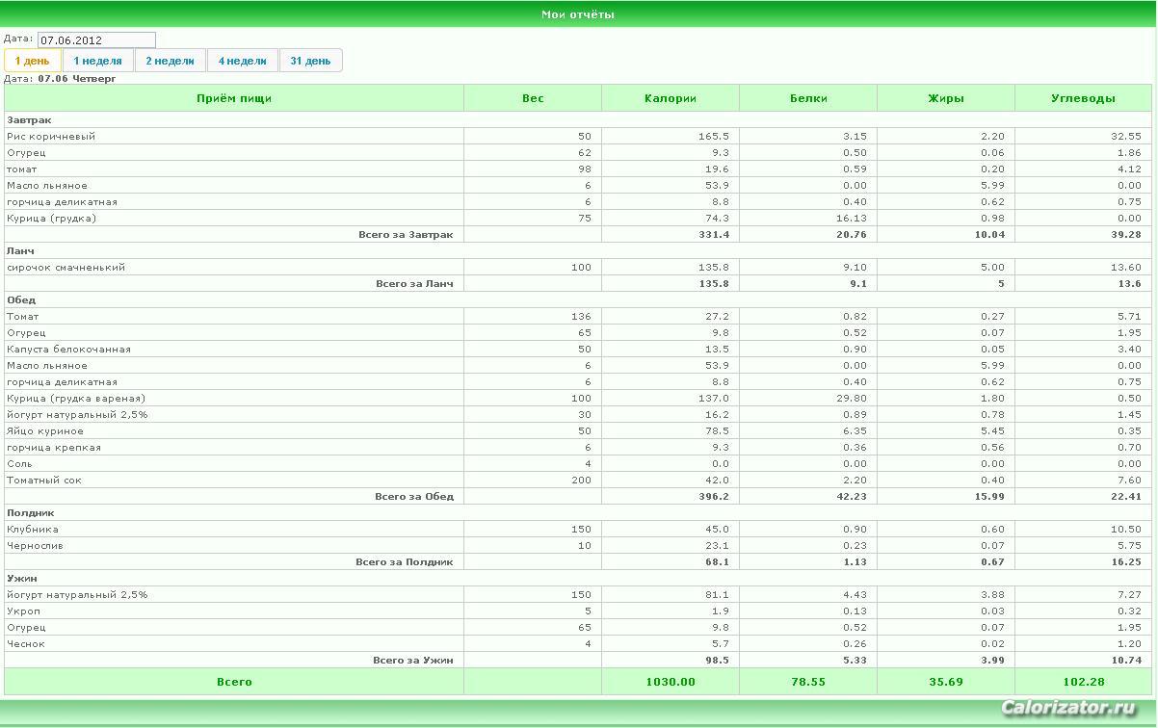Select the 'Рис коричневый' breakfast row

pos(578,137)
